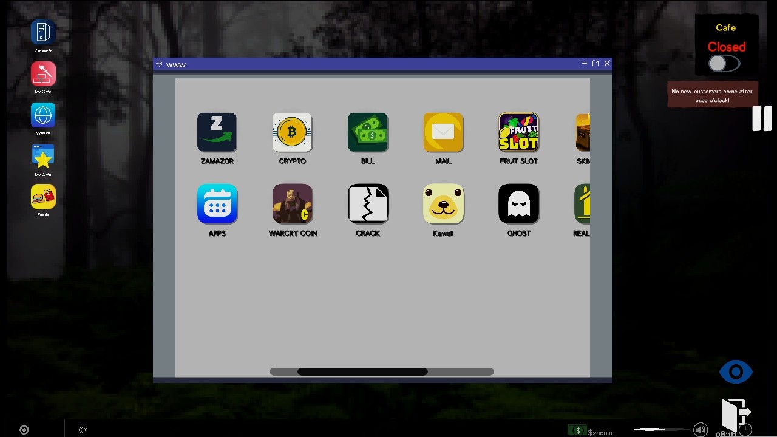
Task: Open the Kawaii app
Action: tap(443, 204)
